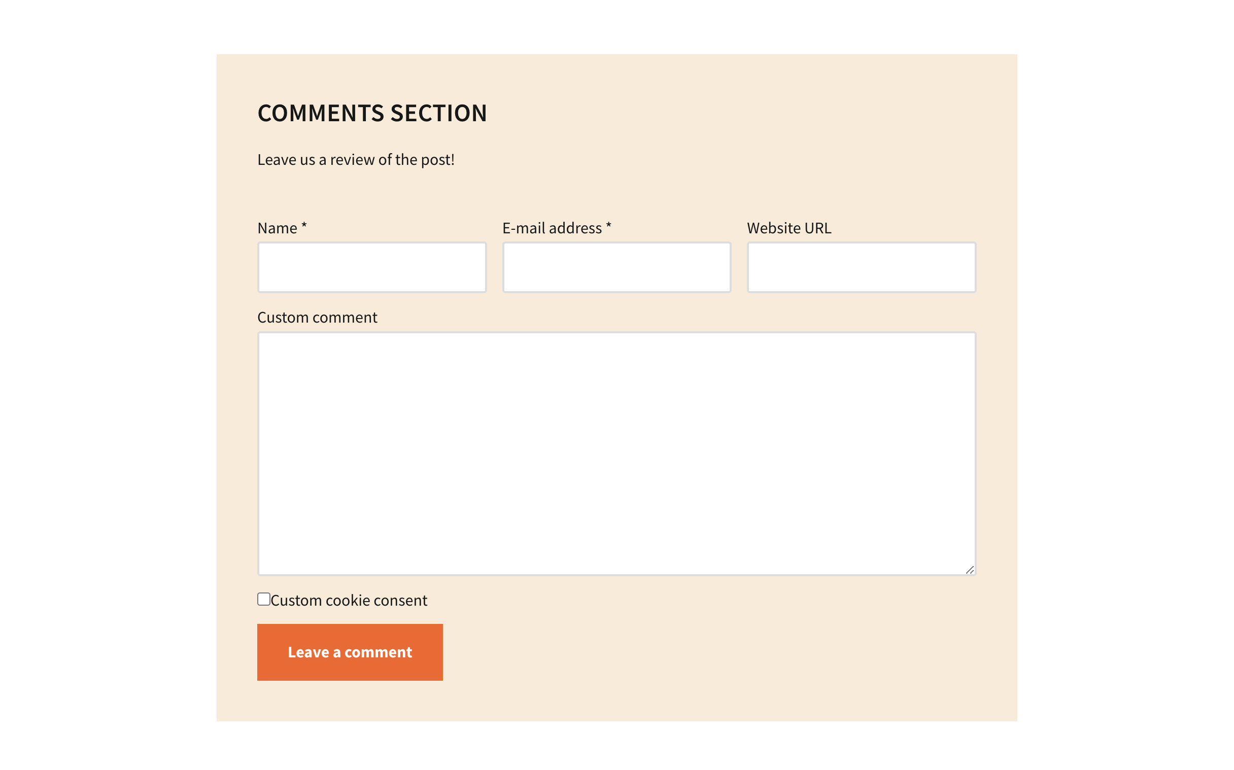Click the "Leave us a review" intro text
Screen dimensions: 1234x770
[x=356, y=160]
